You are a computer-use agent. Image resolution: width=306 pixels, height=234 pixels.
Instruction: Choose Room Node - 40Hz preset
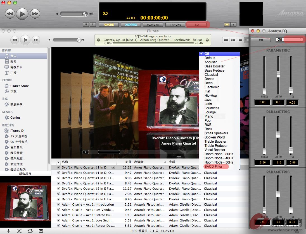coord(219,158)
